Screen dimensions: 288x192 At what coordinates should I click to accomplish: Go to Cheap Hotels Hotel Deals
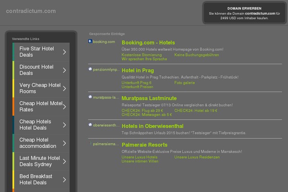(x=41, y=125)
